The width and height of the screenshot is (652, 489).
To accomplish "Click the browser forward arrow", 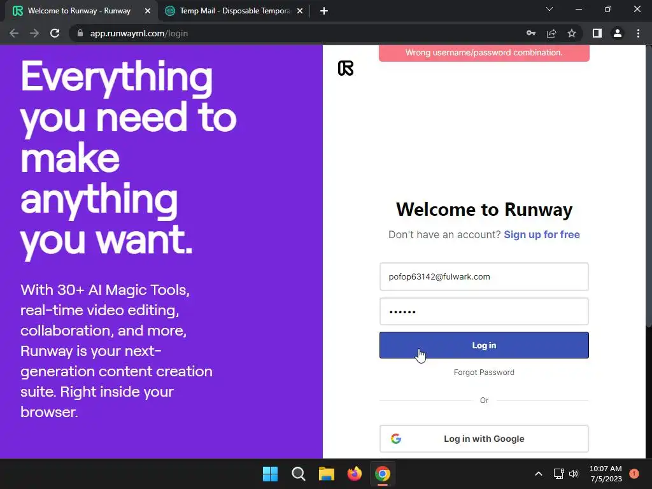I will coord(34,33).
